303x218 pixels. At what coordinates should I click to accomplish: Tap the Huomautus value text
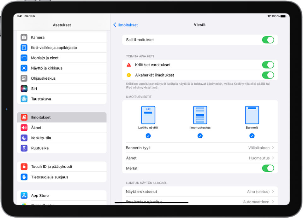[x=259, y=158]
